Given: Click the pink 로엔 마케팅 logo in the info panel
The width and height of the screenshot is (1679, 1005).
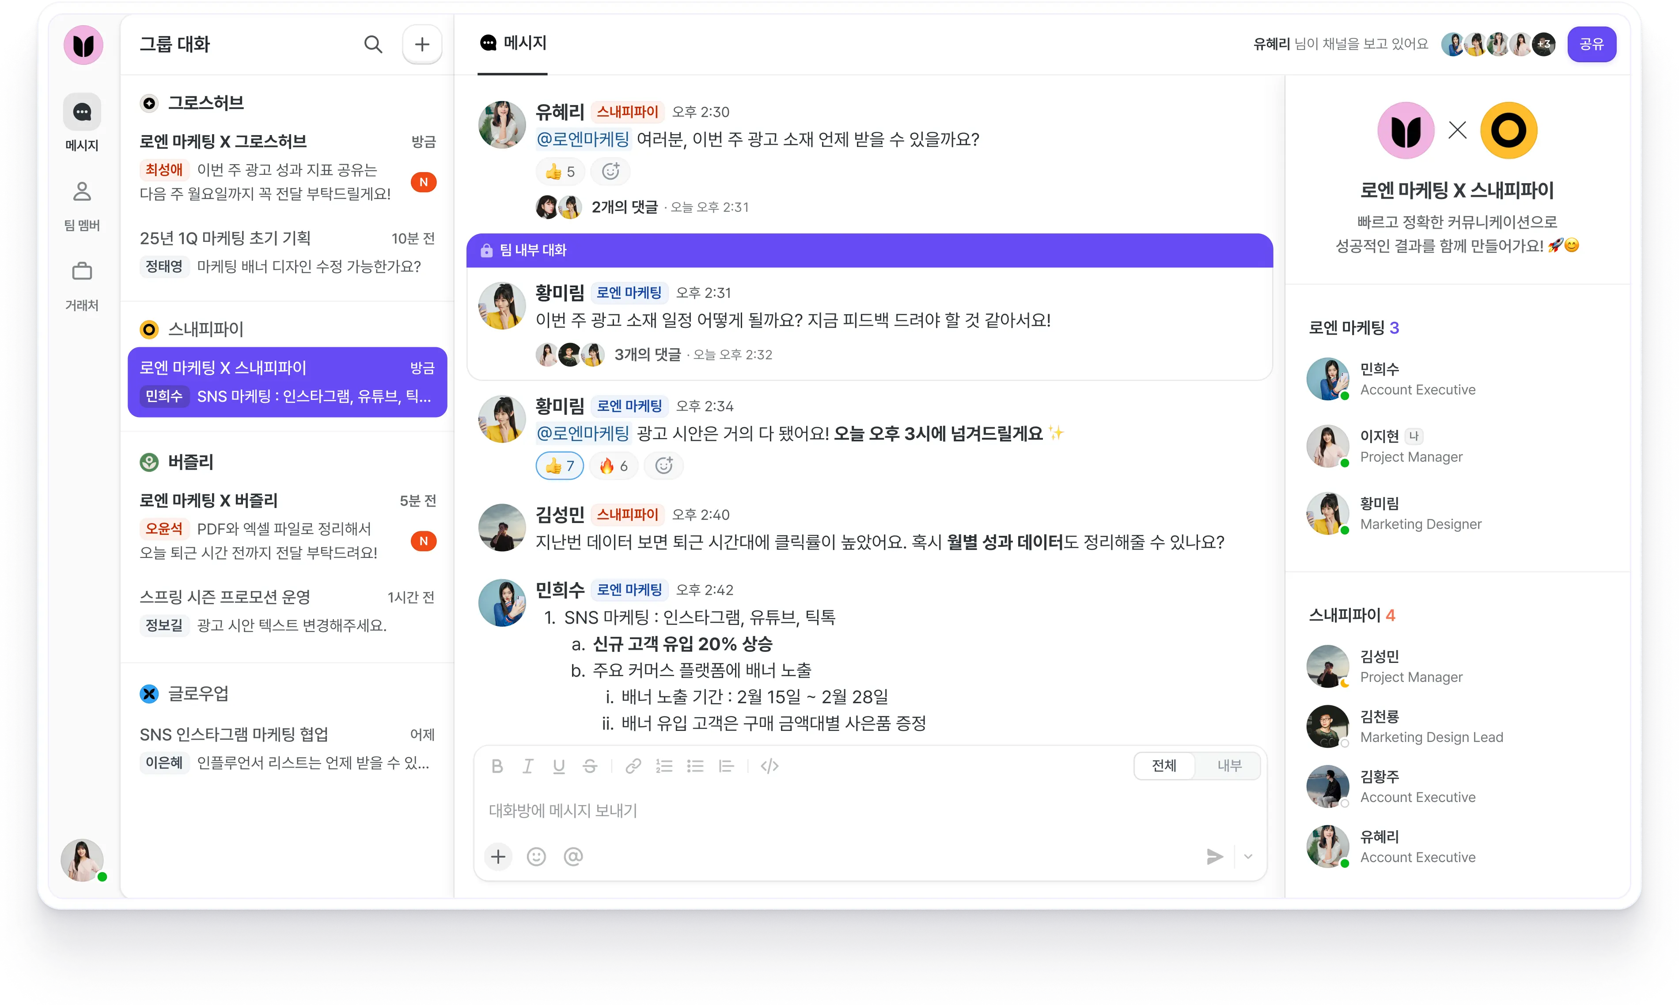Looking at the screenshot, I should click(x=1405, y=130).
